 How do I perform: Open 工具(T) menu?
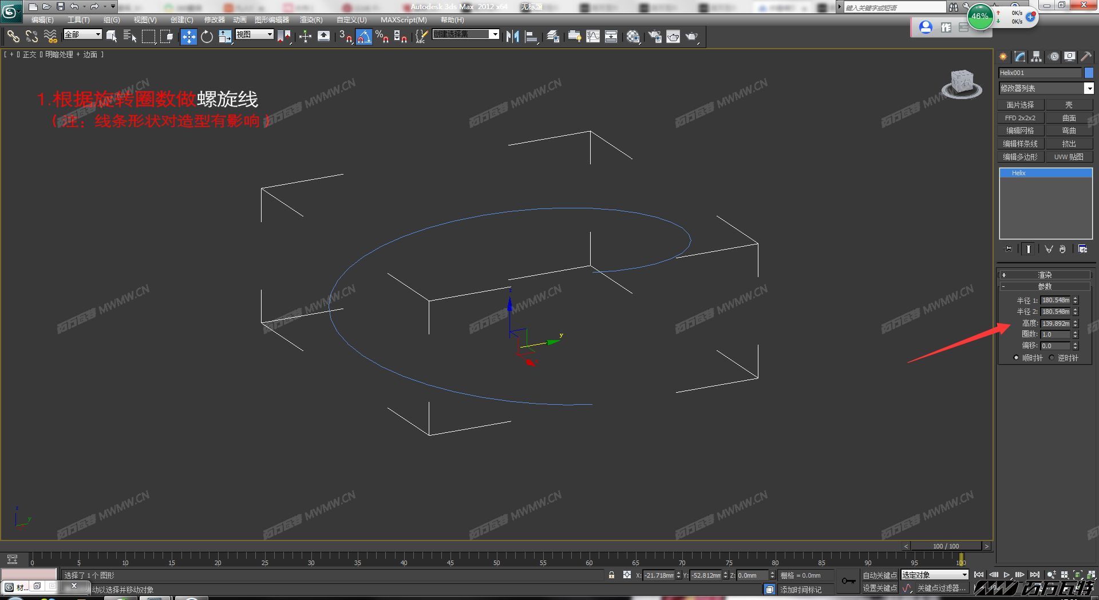tap(78, 19)
